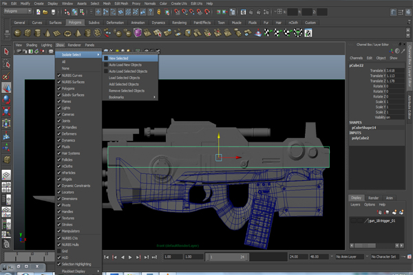Click the question mark help icon
The image size is (413, 275).
pos(150,12)
